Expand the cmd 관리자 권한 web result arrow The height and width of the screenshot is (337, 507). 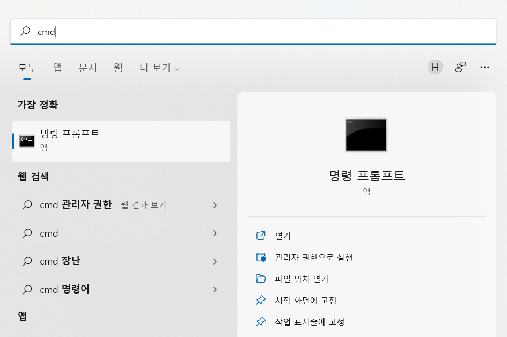215,205
